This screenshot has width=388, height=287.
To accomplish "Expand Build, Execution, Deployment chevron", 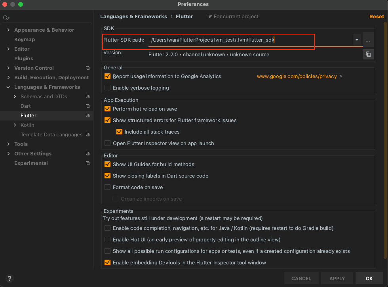I will point(8,77).
